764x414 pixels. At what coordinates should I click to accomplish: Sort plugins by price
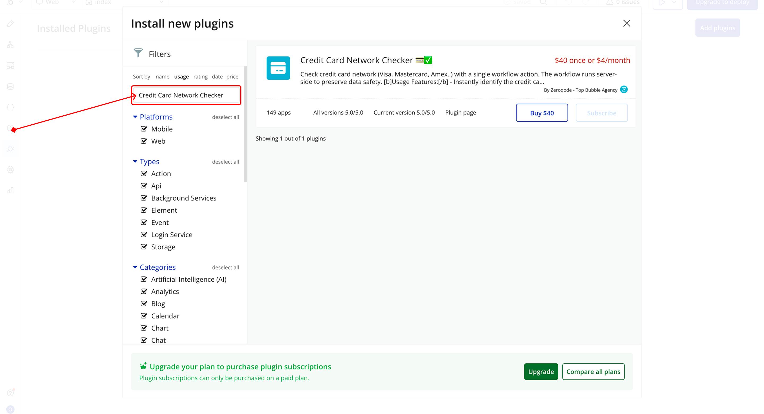coord(232,77)
